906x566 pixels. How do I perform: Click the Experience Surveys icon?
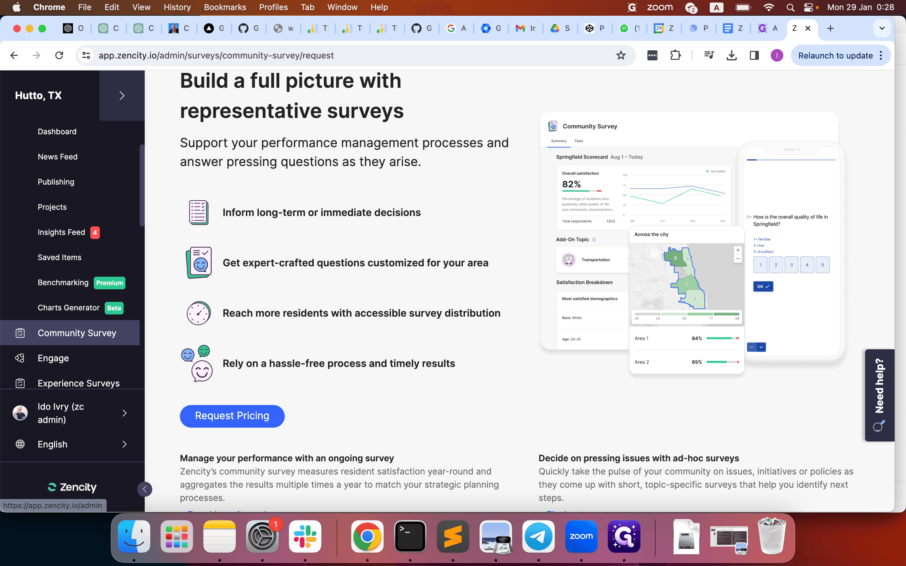click(x=20, y=383)
